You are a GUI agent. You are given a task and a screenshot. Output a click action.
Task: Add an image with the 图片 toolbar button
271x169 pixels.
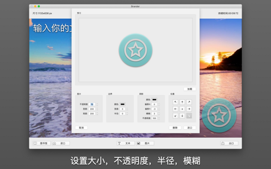pyautogui.click(x=145, y=143)
